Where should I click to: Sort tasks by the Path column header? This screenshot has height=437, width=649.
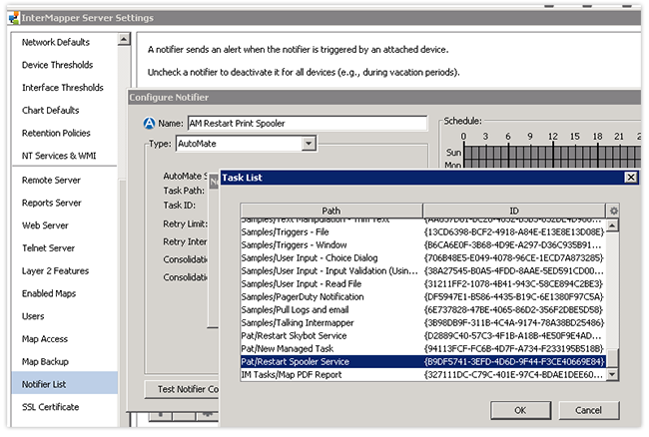(x=331, y=211)
